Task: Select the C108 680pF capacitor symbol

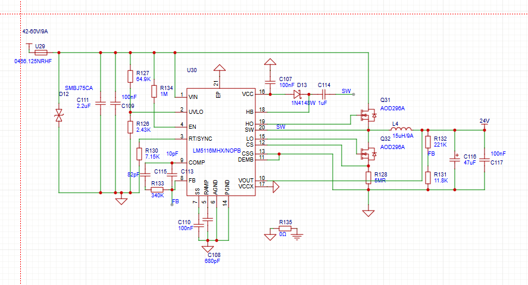Action: pos(208,219)
